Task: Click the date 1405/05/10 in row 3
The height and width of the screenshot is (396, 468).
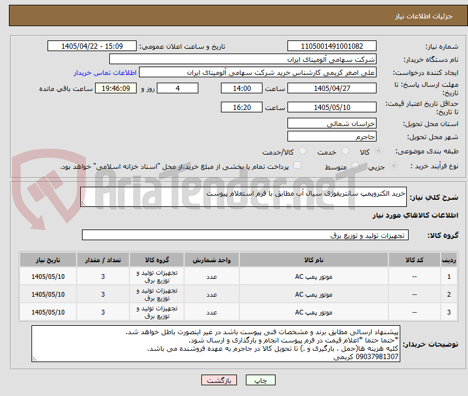Action: (x=48, y=312)
